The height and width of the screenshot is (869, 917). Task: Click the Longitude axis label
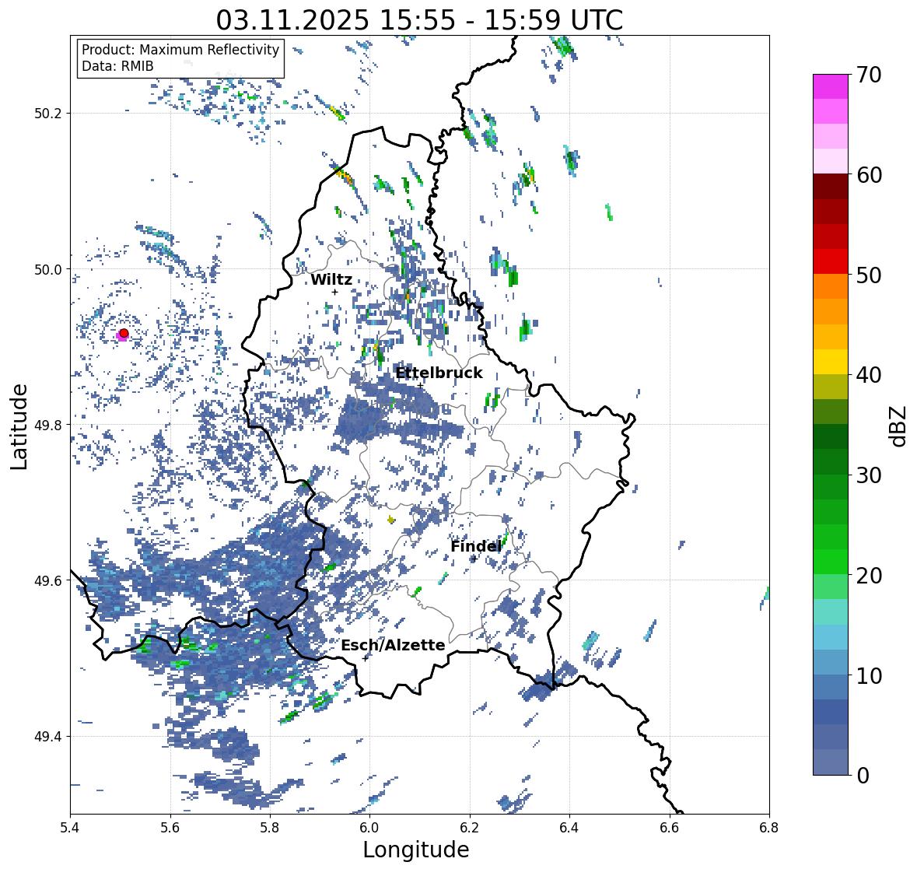point(416,850)
